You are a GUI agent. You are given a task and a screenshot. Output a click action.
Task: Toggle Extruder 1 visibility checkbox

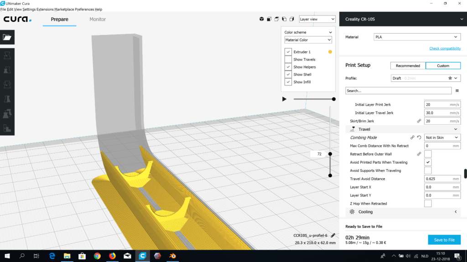pos(288,52)
